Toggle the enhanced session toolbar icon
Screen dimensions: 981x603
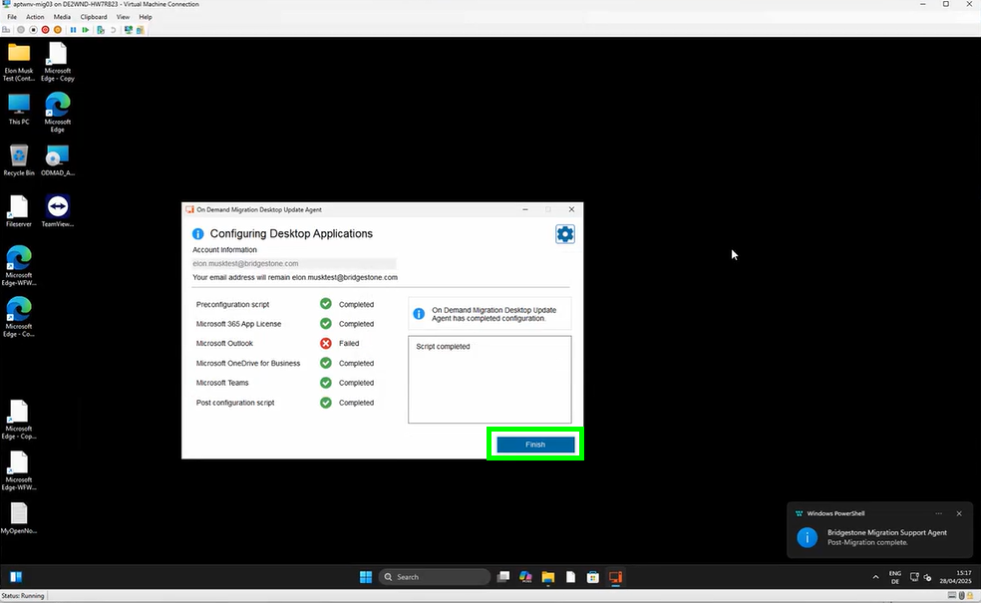[x=129, y=29]
